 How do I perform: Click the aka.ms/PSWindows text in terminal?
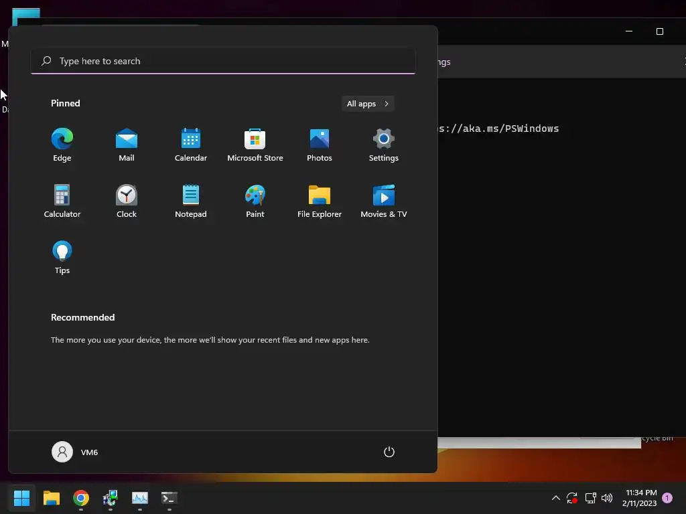coord(511,128)
